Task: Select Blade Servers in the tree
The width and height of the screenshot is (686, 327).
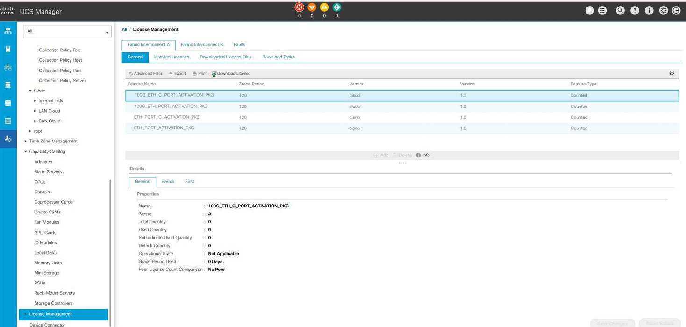Action: pos(48,172)
